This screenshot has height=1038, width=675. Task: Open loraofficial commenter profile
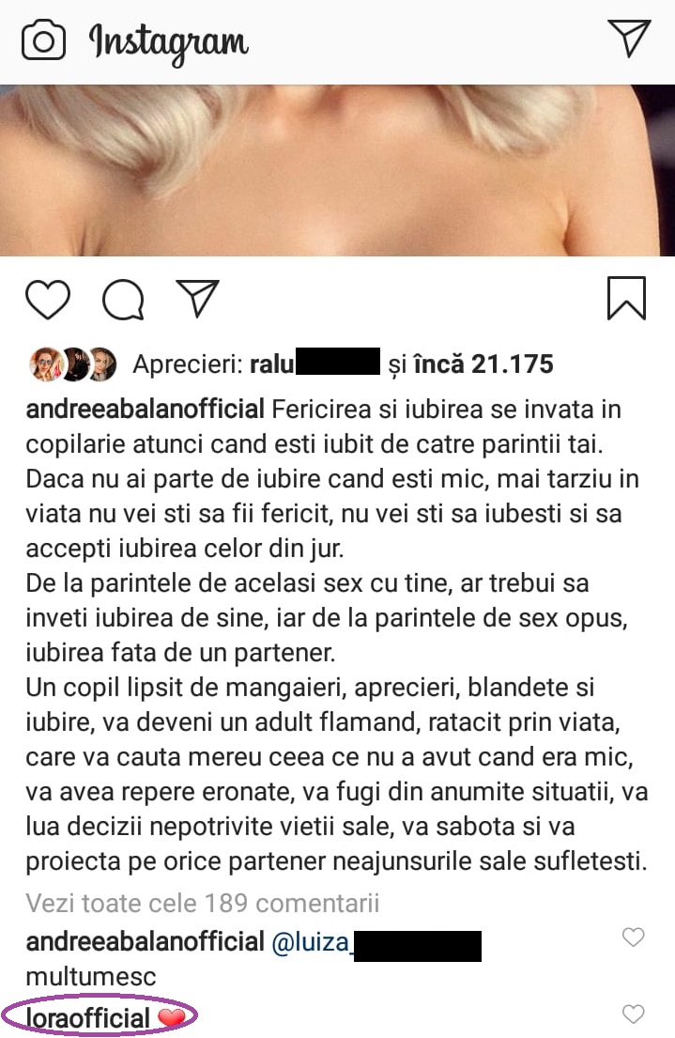88,1018
